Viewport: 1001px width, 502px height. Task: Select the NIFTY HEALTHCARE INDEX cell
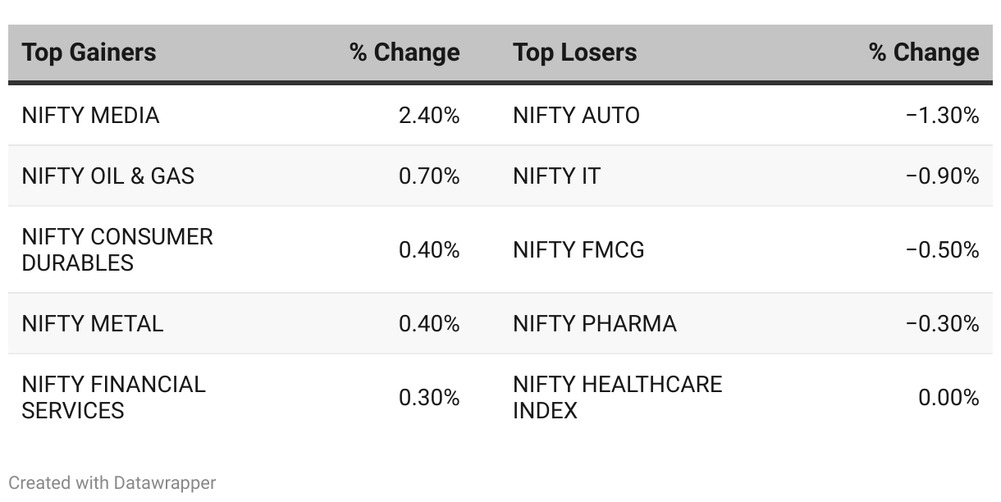[617, 397]
